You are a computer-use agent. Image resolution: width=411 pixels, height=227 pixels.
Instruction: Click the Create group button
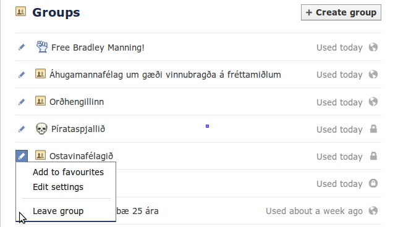[x=341, y=12]
